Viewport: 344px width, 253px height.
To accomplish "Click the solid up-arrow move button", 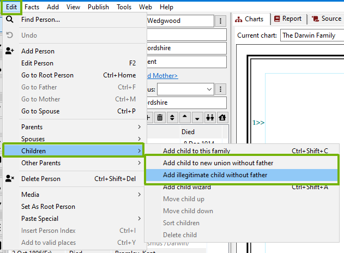I will coord(185,117).
